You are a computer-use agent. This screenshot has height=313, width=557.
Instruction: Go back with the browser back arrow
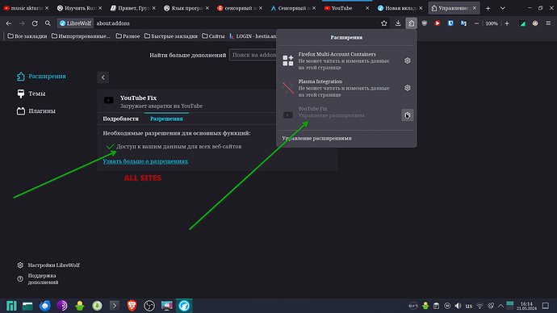(x=9, y=23)
